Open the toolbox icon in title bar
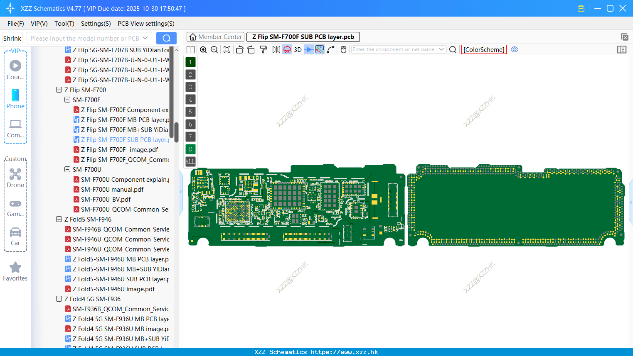Image resolution: width=633 pixels, height=356 pixels. [x=581, y=8]
